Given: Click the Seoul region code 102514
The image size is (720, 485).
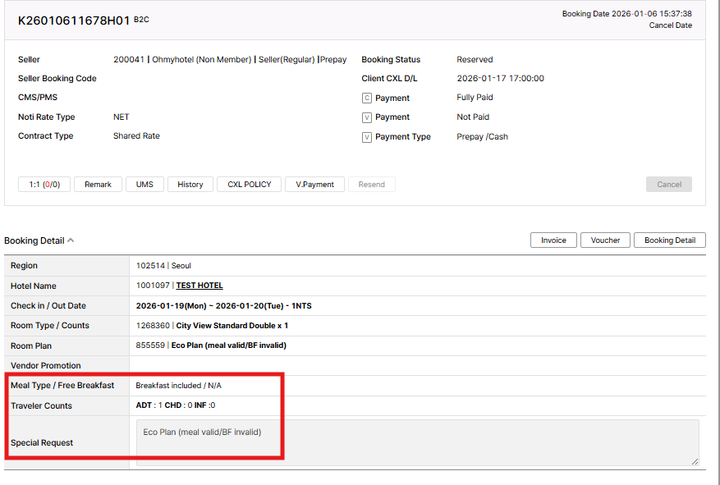Looking at the screenshot, I should (x=150, y=266).
